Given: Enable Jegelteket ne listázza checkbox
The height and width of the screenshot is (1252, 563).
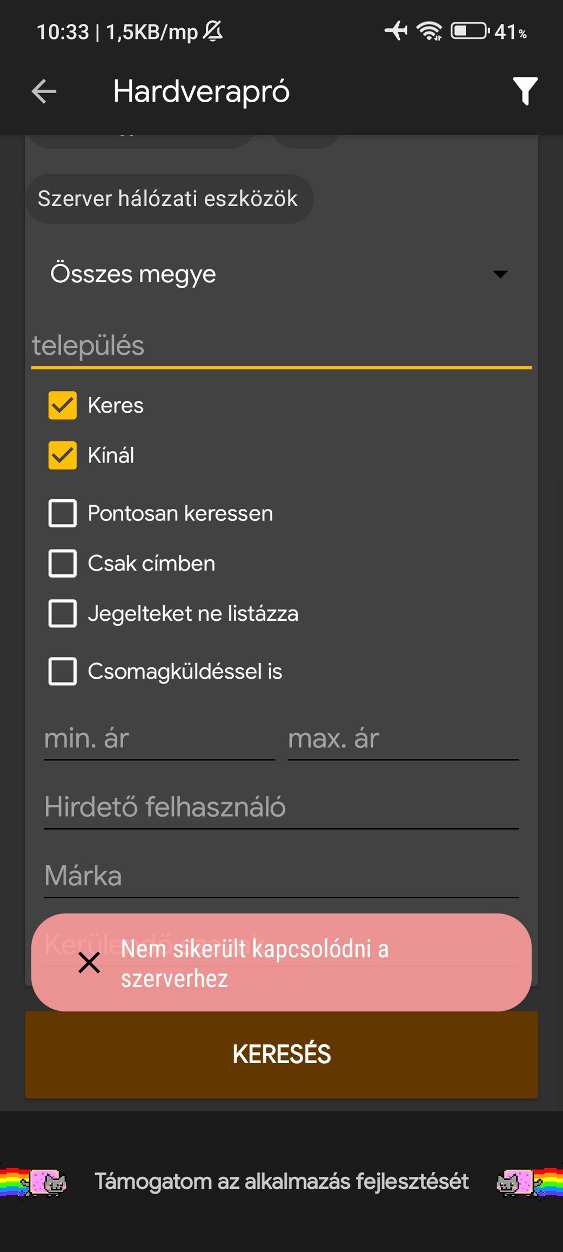Looking at the screenshot, I should [63, 614].
